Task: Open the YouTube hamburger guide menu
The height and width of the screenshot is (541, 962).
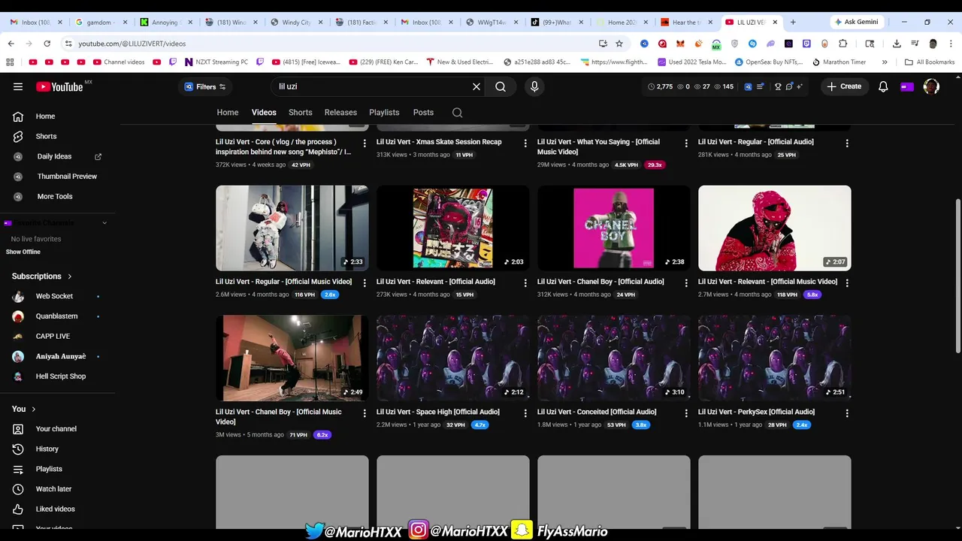Action: tap(18, 86)
